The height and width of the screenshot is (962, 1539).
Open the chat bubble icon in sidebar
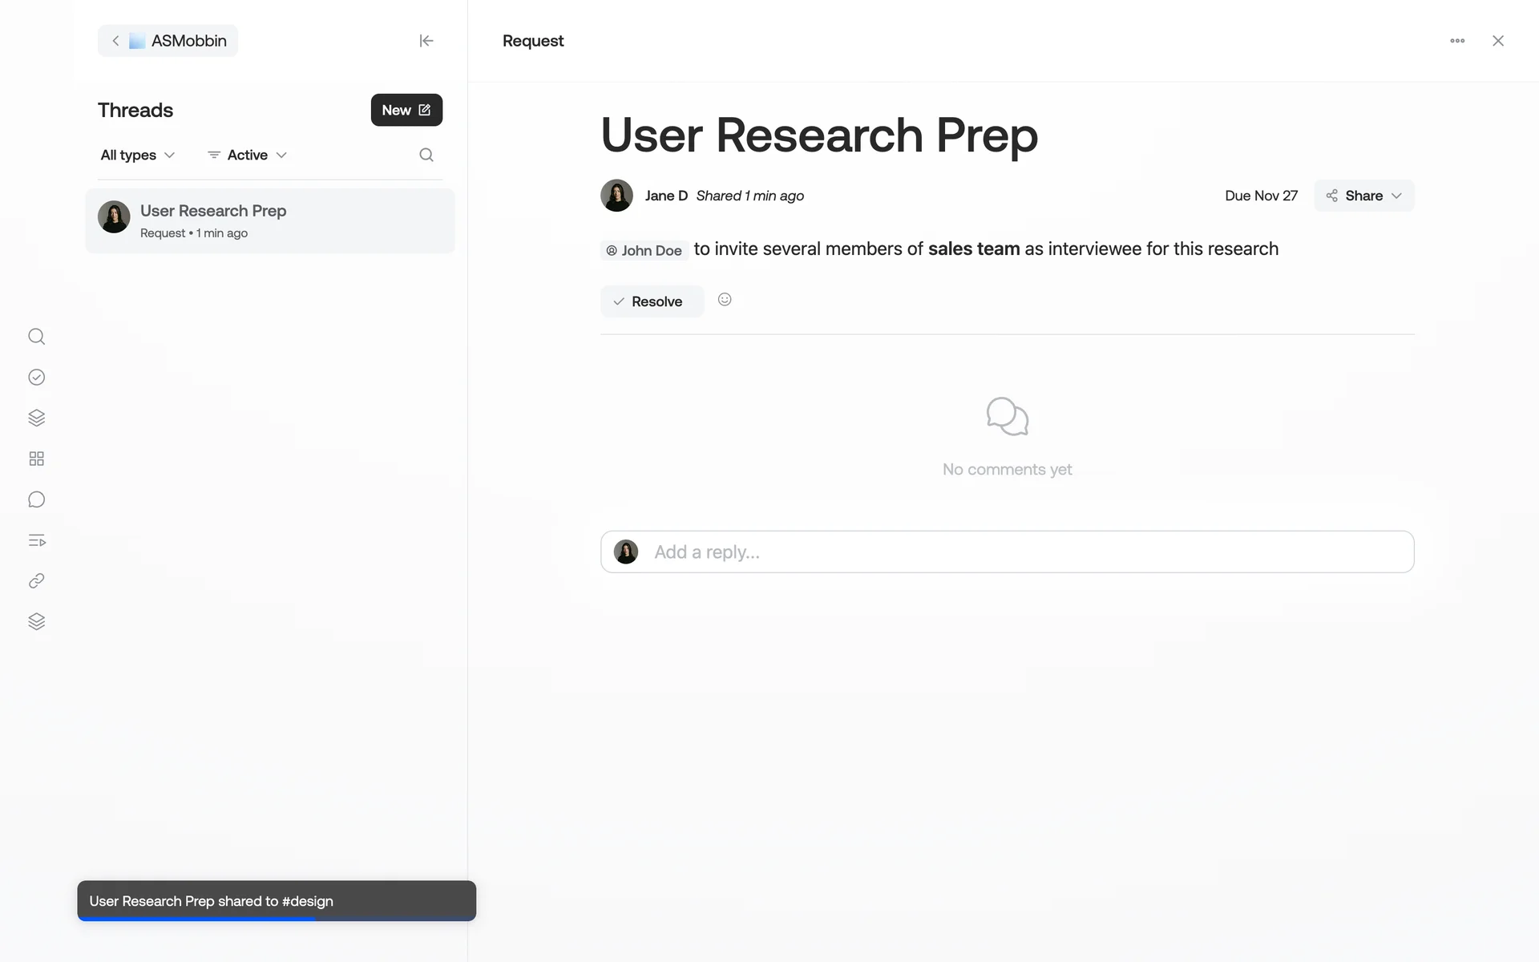[x=36, y=499]
